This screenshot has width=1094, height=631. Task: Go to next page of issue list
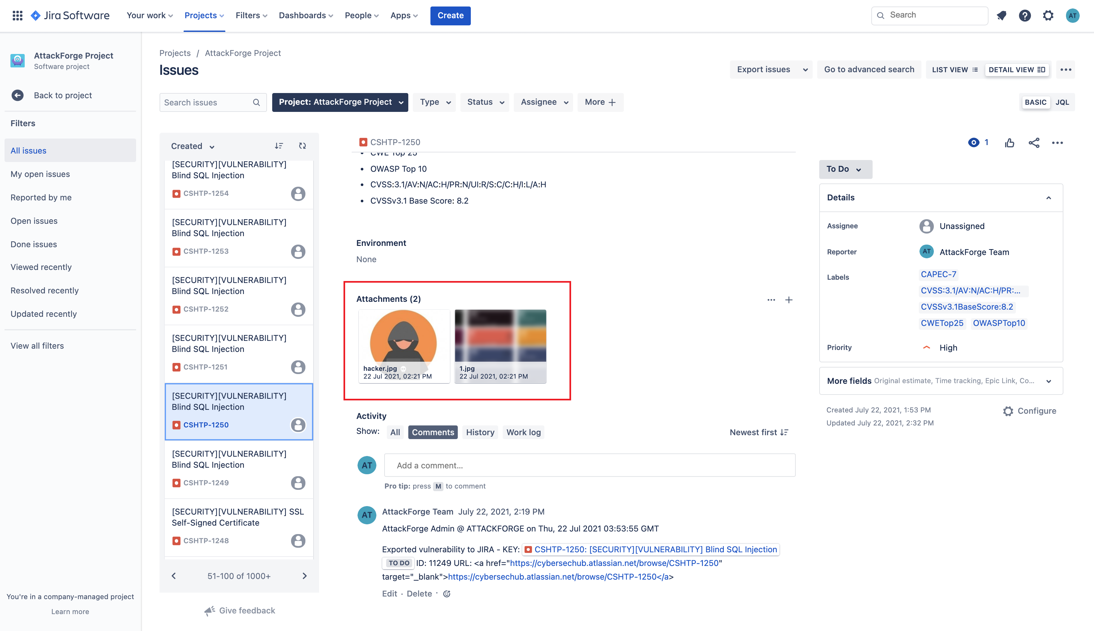pos(304,576)
